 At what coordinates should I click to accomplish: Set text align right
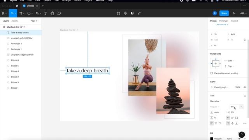pyautogui.click(x=220, y=123)
